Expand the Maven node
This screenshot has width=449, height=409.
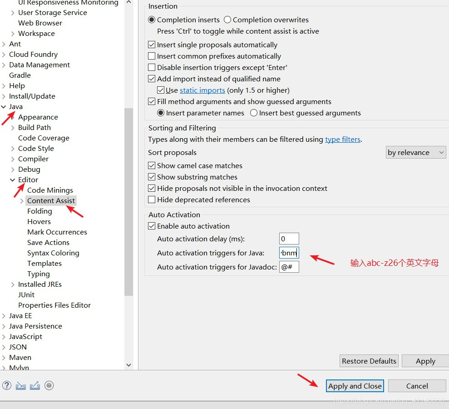4,358
